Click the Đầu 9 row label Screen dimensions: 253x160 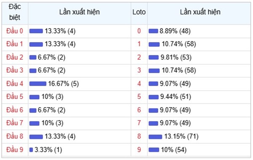coord(15,150)
